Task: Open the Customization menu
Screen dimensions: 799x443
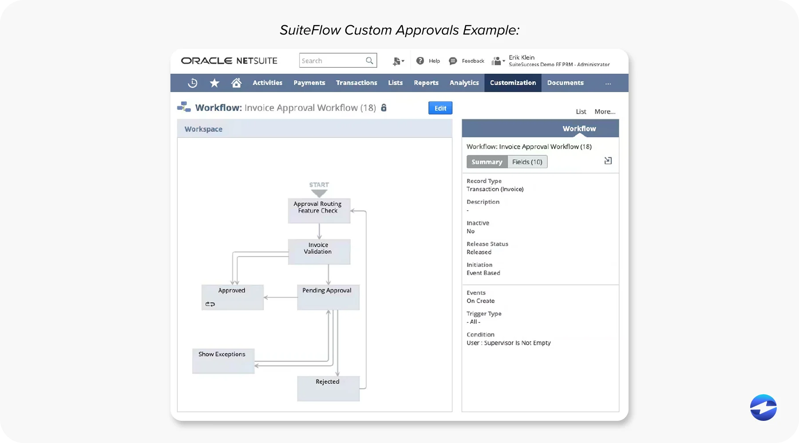Action: 513,83
